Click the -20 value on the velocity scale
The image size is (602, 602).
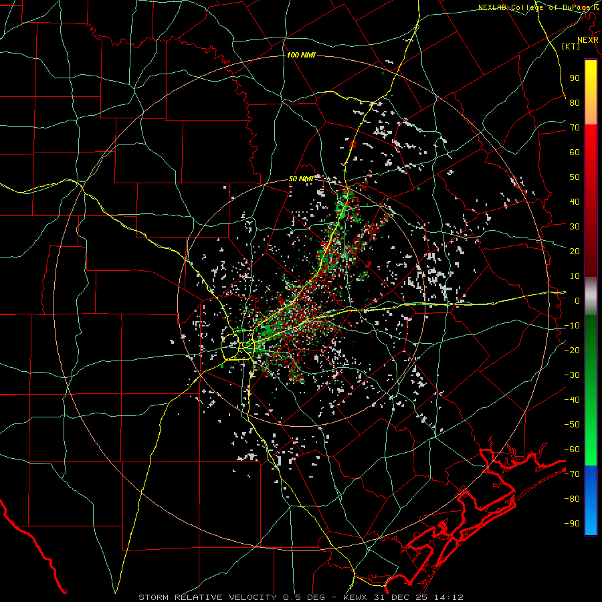pyautogui.click(x=572, y=350)
